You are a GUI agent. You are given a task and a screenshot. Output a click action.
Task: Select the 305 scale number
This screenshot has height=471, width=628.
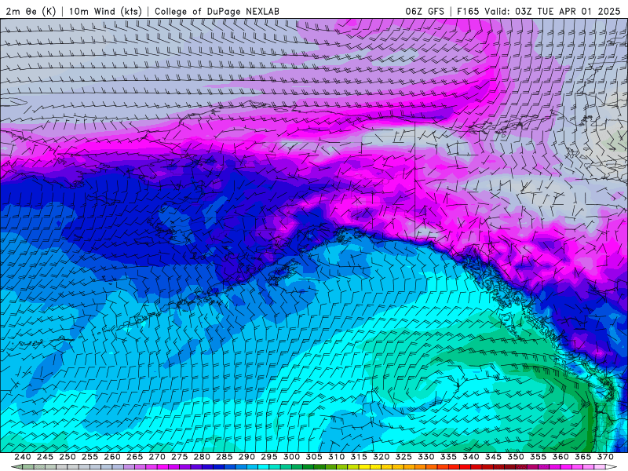(x=314, y=457)
